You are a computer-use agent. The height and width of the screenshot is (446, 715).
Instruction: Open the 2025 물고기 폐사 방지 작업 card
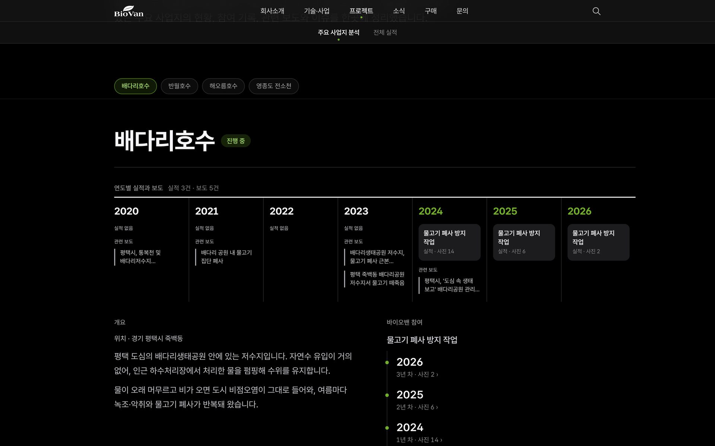(x=524, y=242)
